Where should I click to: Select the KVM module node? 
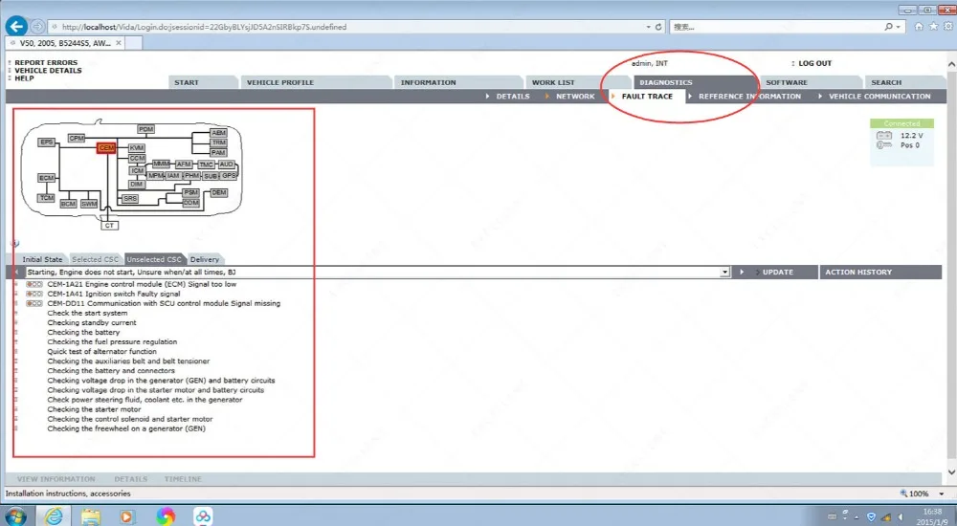pos(137,147)
